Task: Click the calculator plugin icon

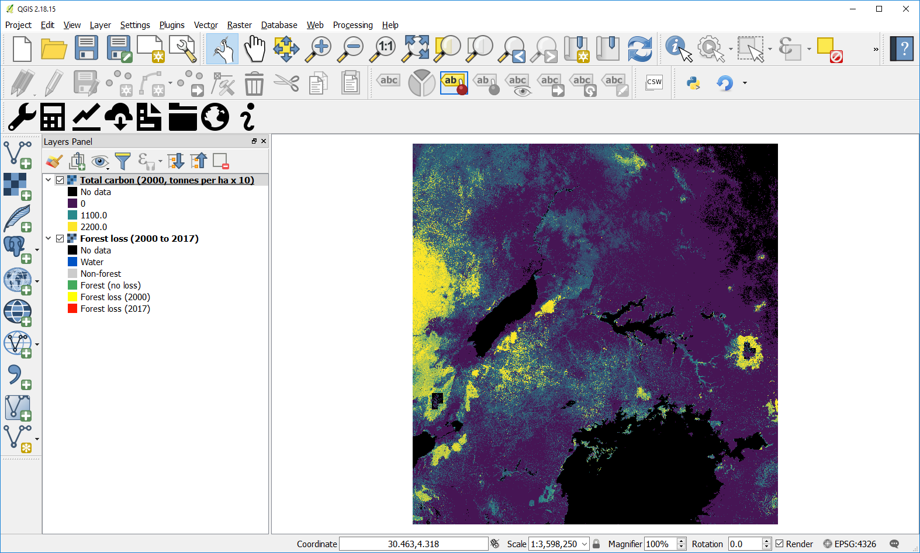Action: pyautogui.click(x=53, y=117)
